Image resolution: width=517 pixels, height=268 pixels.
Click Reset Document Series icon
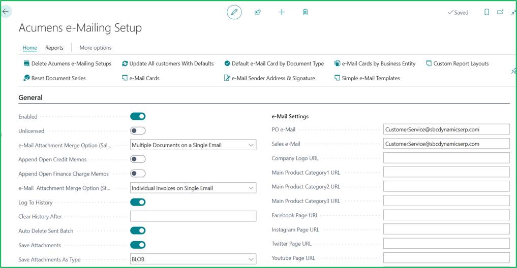coord(27,78)
